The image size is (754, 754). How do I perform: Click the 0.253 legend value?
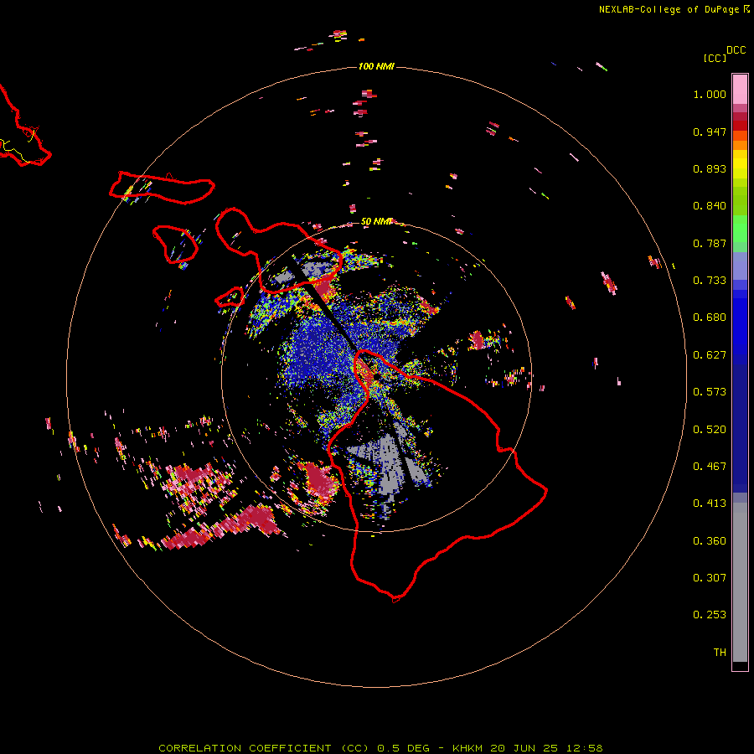pos(710,615)
